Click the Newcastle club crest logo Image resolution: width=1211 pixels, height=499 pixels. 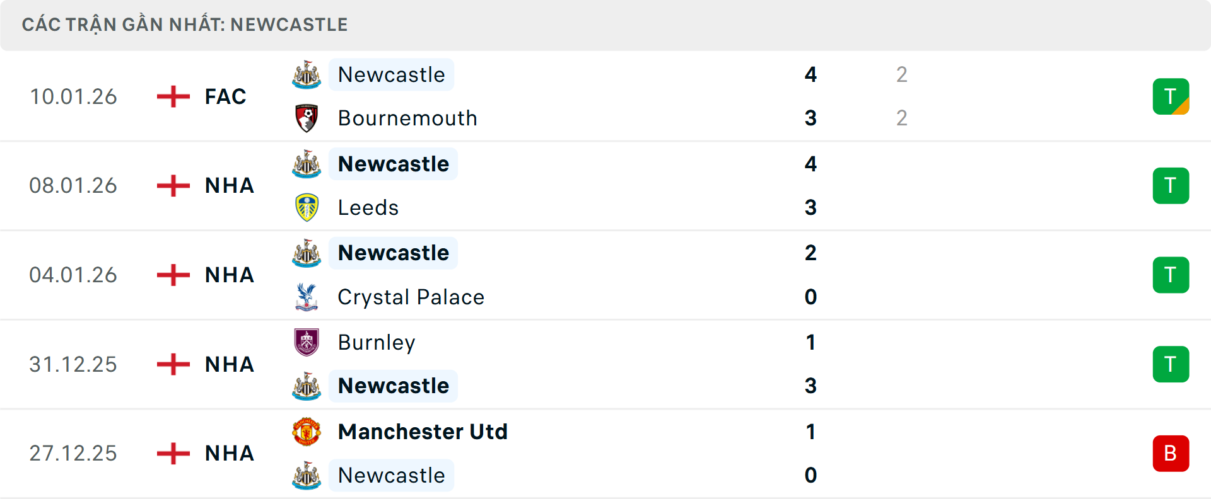click(307, 74)
